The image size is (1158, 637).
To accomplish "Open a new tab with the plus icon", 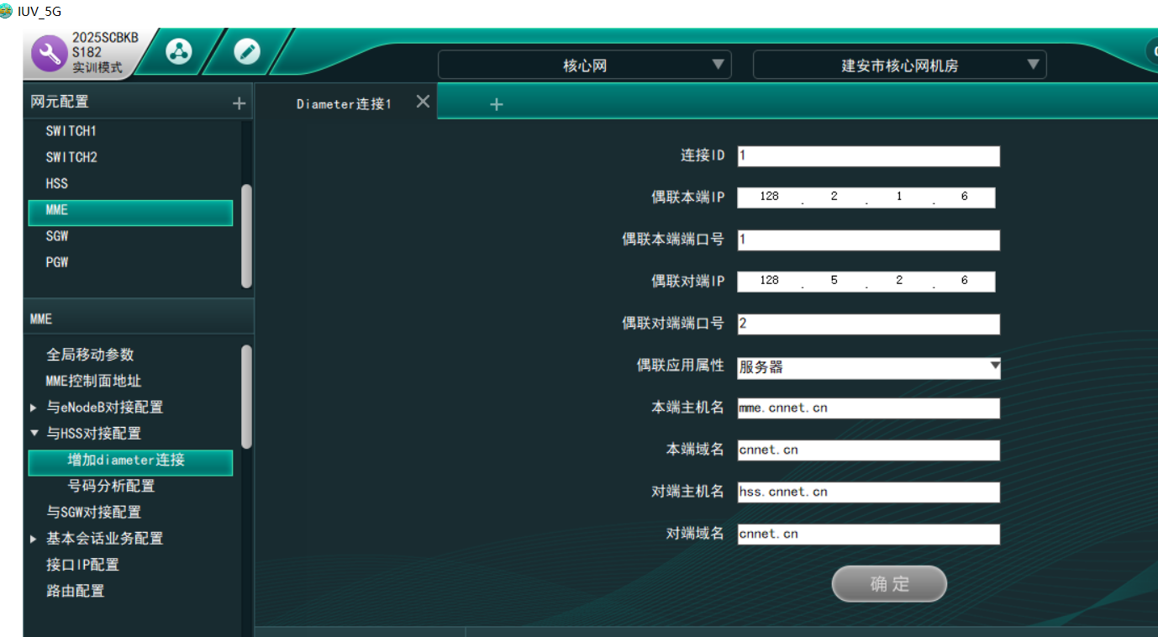I will (496, 104).
